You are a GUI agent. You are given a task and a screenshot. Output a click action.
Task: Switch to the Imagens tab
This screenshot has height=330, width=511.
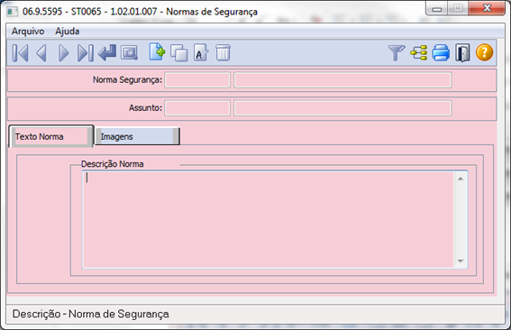click(x=137, y=136)
